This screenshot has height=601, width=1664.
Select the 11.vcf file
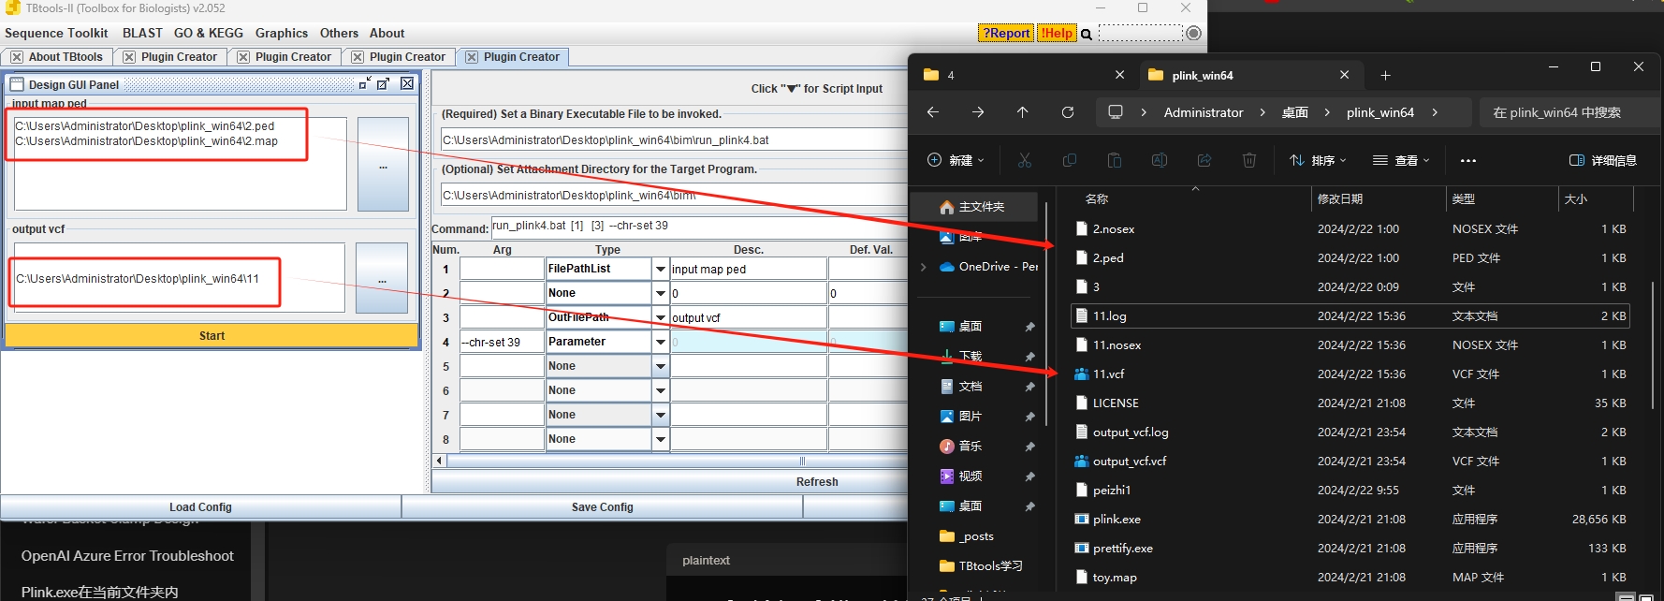click(x=1108, y=374)
